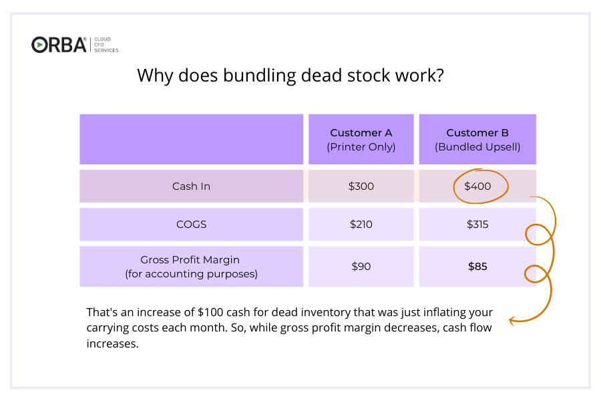Click the ORBA logo play icon

(39, 45)
